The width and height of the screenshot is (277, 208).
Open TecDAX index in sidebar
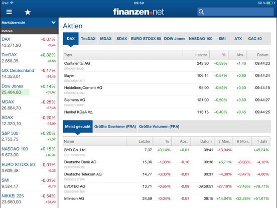tap(29, 58)
